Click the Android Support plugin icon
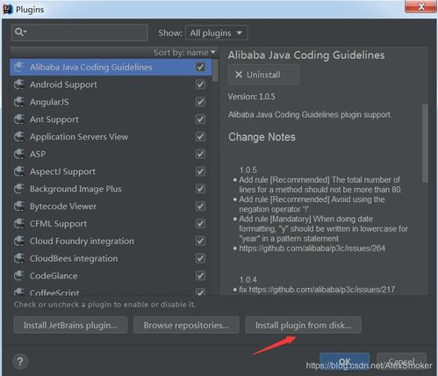Viewport: 438px width, 376px height. [19, 84]
